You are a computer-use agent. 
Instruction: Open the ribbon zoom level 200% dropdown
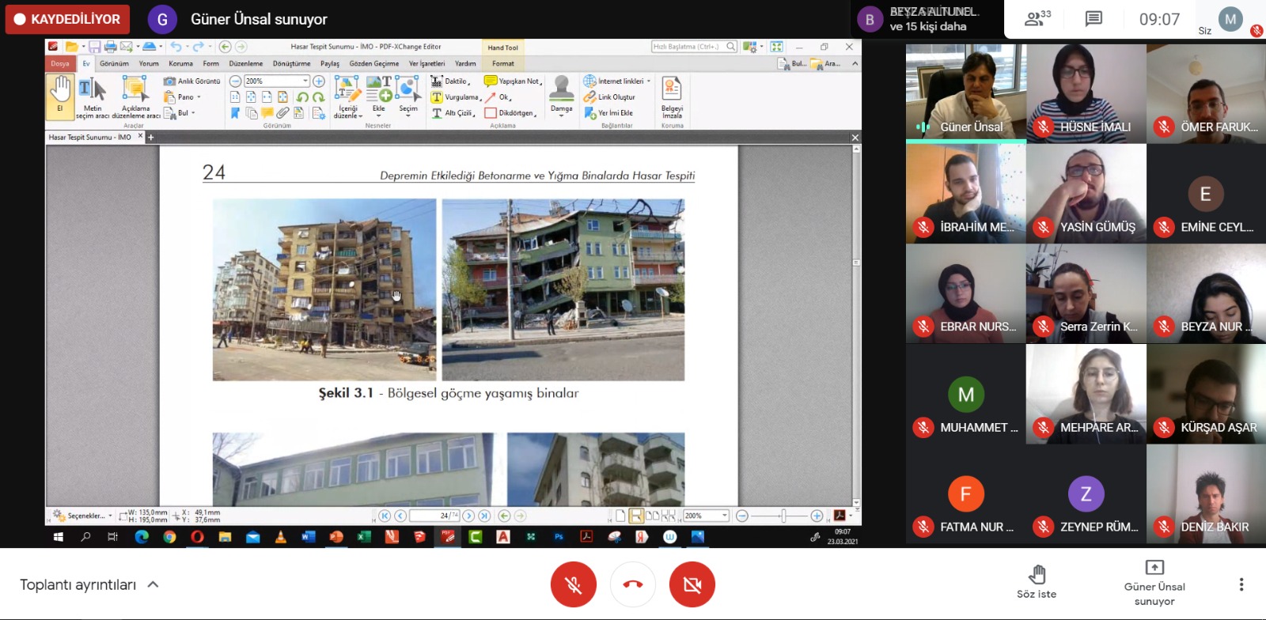(305, 81)
